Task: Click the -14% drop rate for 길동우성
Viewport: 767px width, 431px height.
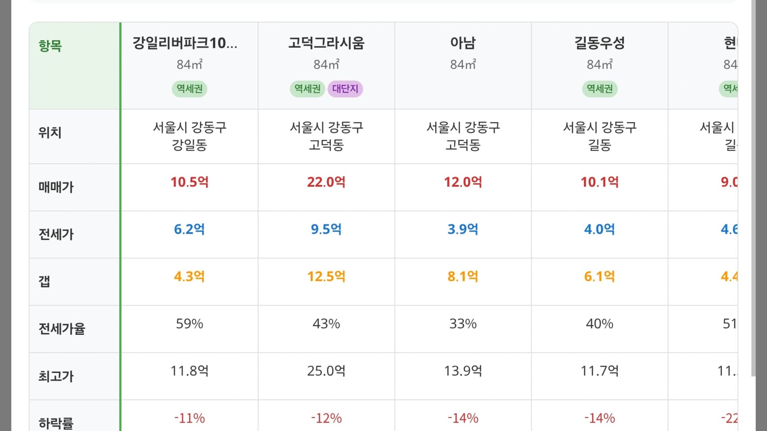Action: pos(599,418)
